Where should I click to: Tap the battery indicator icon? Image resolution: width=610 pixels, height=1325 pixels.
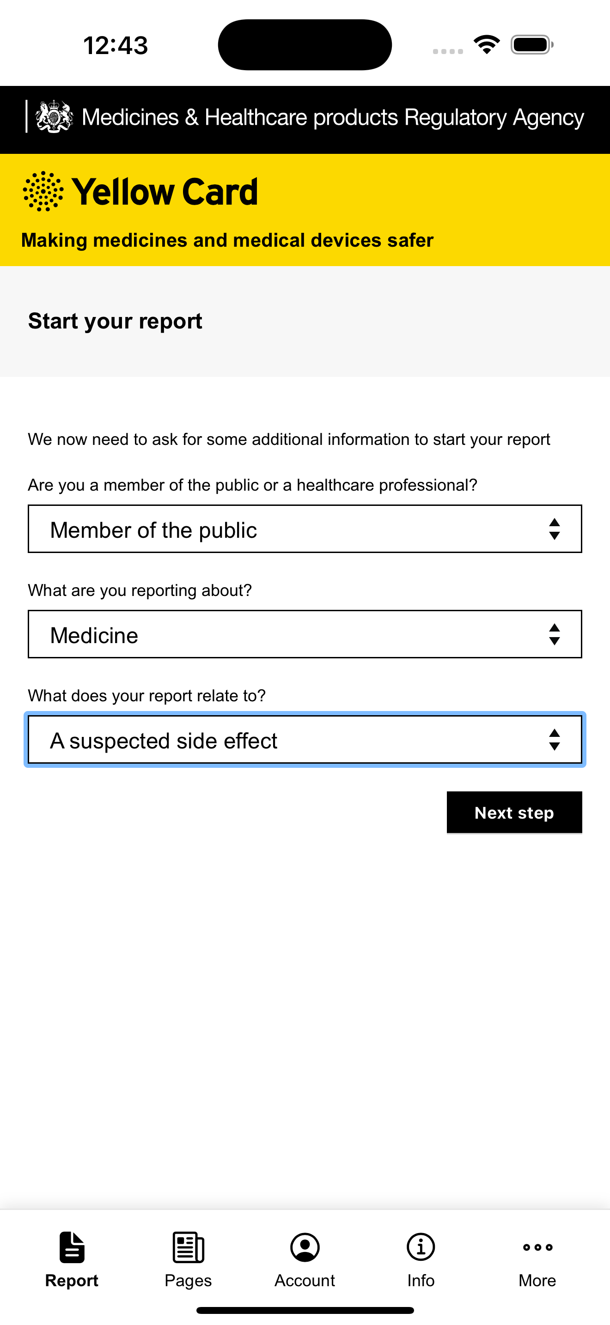pos(532,45)
